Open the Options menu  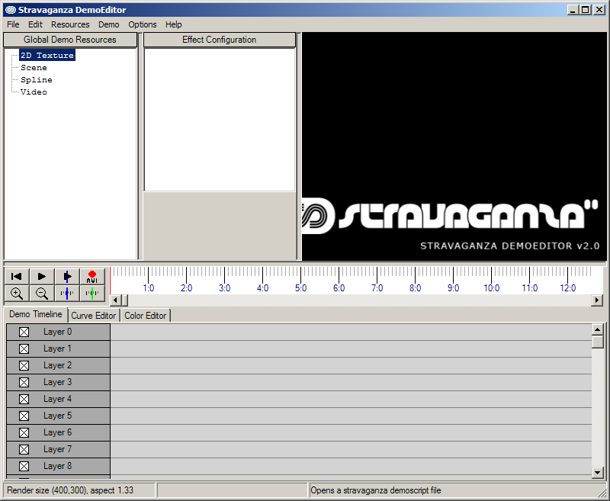coord(143,24)
